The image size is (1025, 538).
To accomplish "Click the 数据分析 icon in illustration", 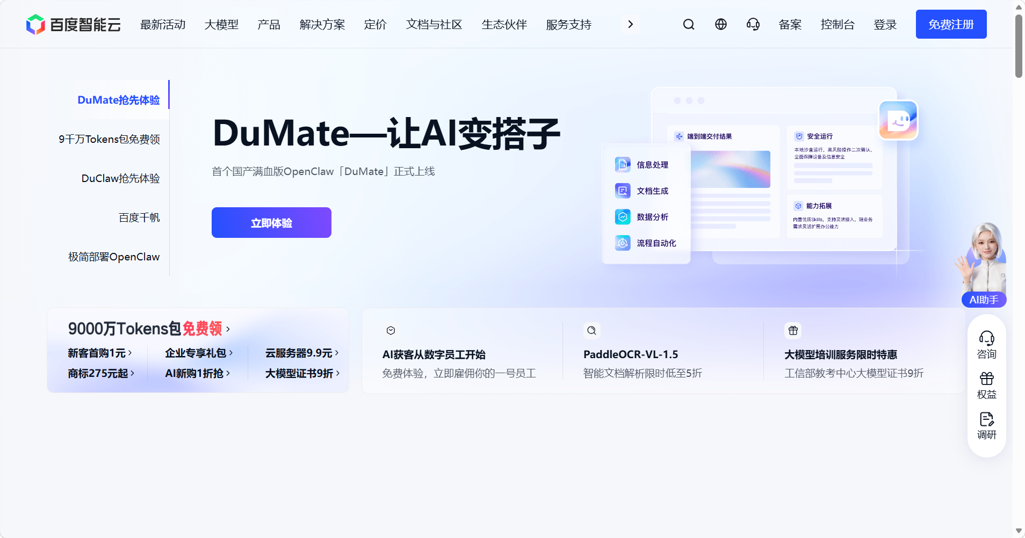I will 623,217.
